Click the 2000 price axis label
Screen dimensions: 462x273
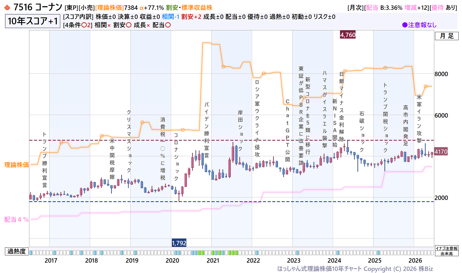click(x=441, y=198)
